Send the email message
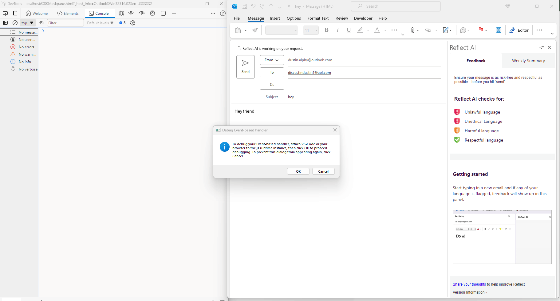Screen dimensions: 560x301 (245, 67)
